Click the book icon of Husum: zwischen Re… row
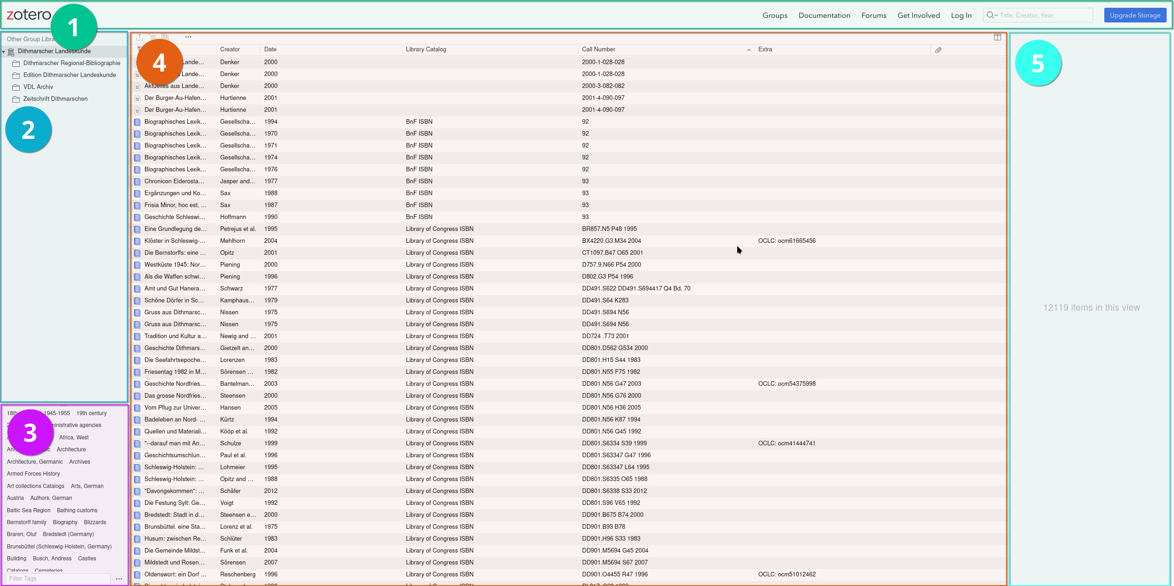The height and width of the screenshot is (586, 1174). coord(137,539)
